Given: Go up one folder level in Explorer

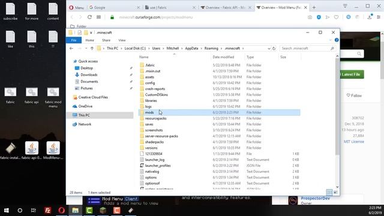Looking at the screenshot, I should coord(92,49).
